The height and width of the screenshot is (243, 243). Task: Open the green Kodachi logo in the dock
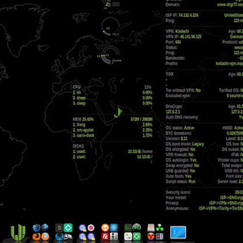tap(17, 232)
